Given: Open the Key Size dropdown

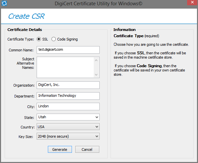Looking at the screenshot, I should tap(68, 136).
